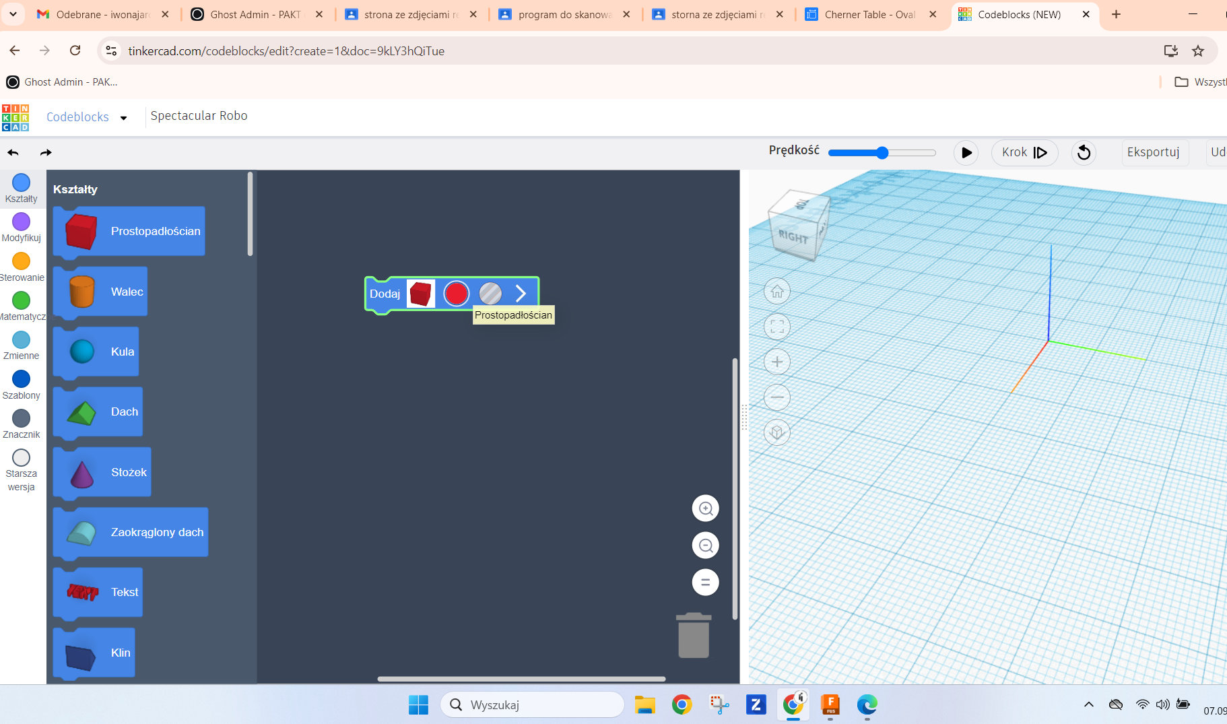This screenshot has width=1227, height=724.
Task: Open the tab search dropdown arrow
Action: (13, 14)
